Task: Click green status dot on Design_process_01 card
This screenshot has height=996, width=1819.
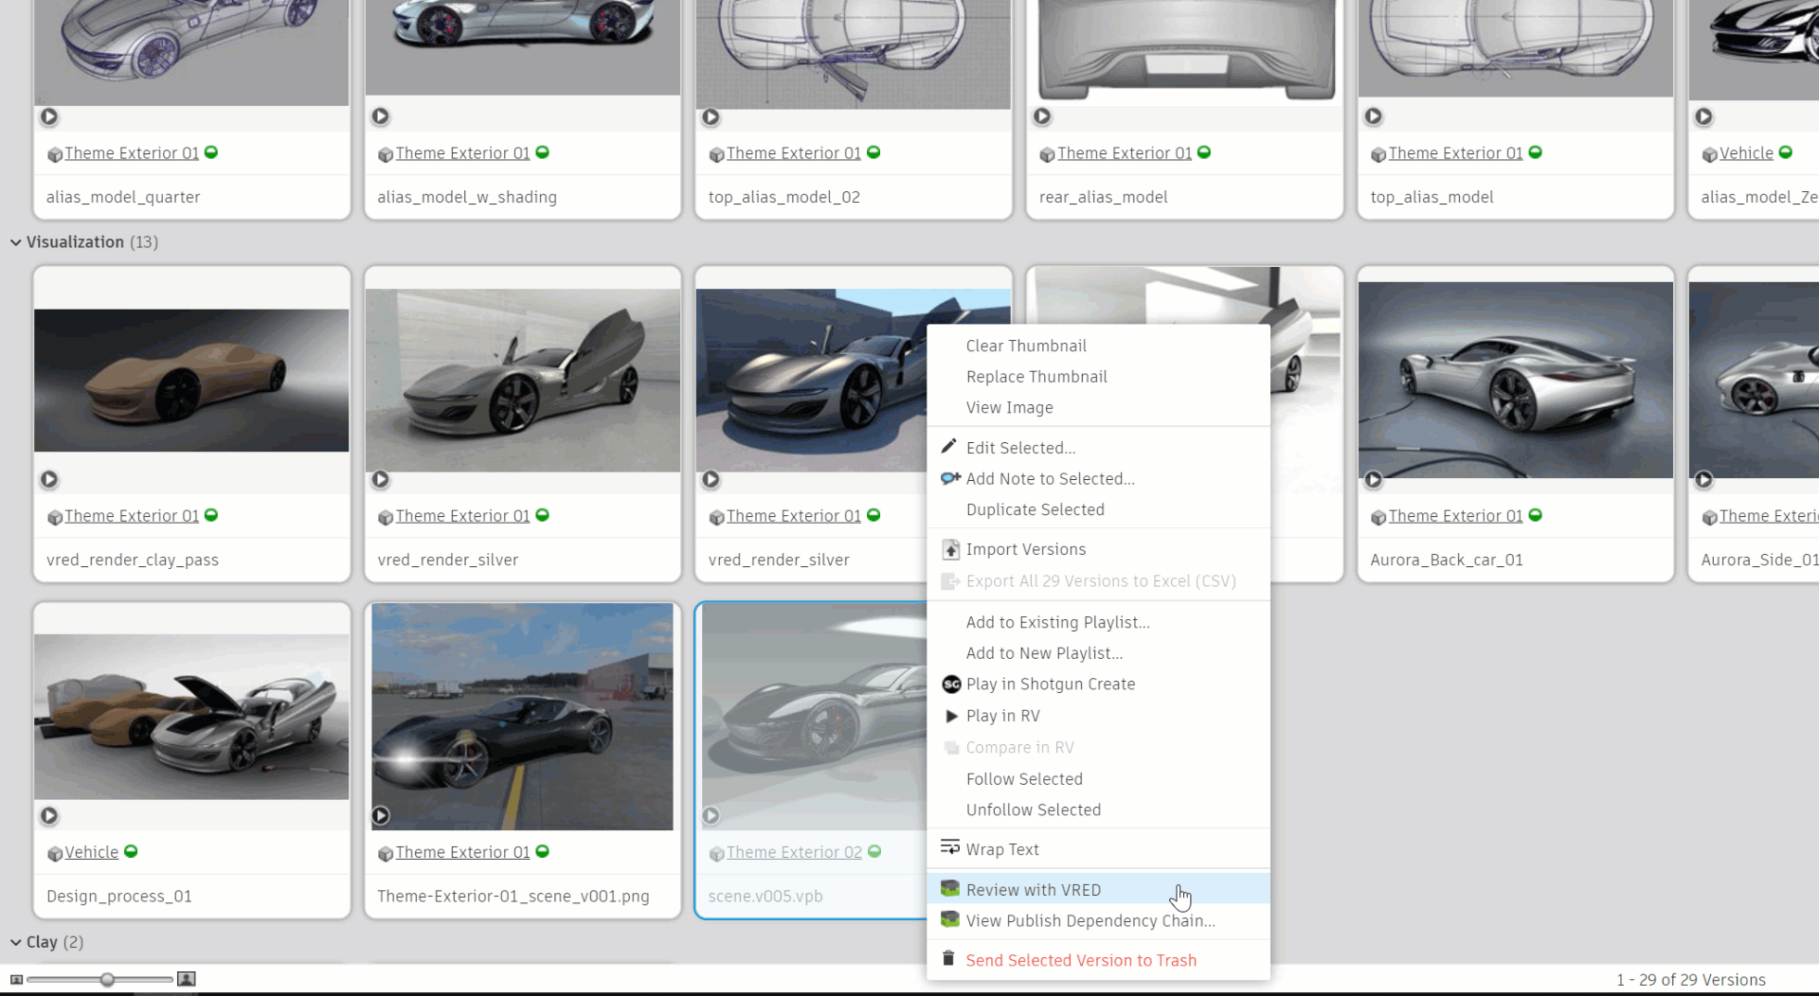Action: (131, 851)
